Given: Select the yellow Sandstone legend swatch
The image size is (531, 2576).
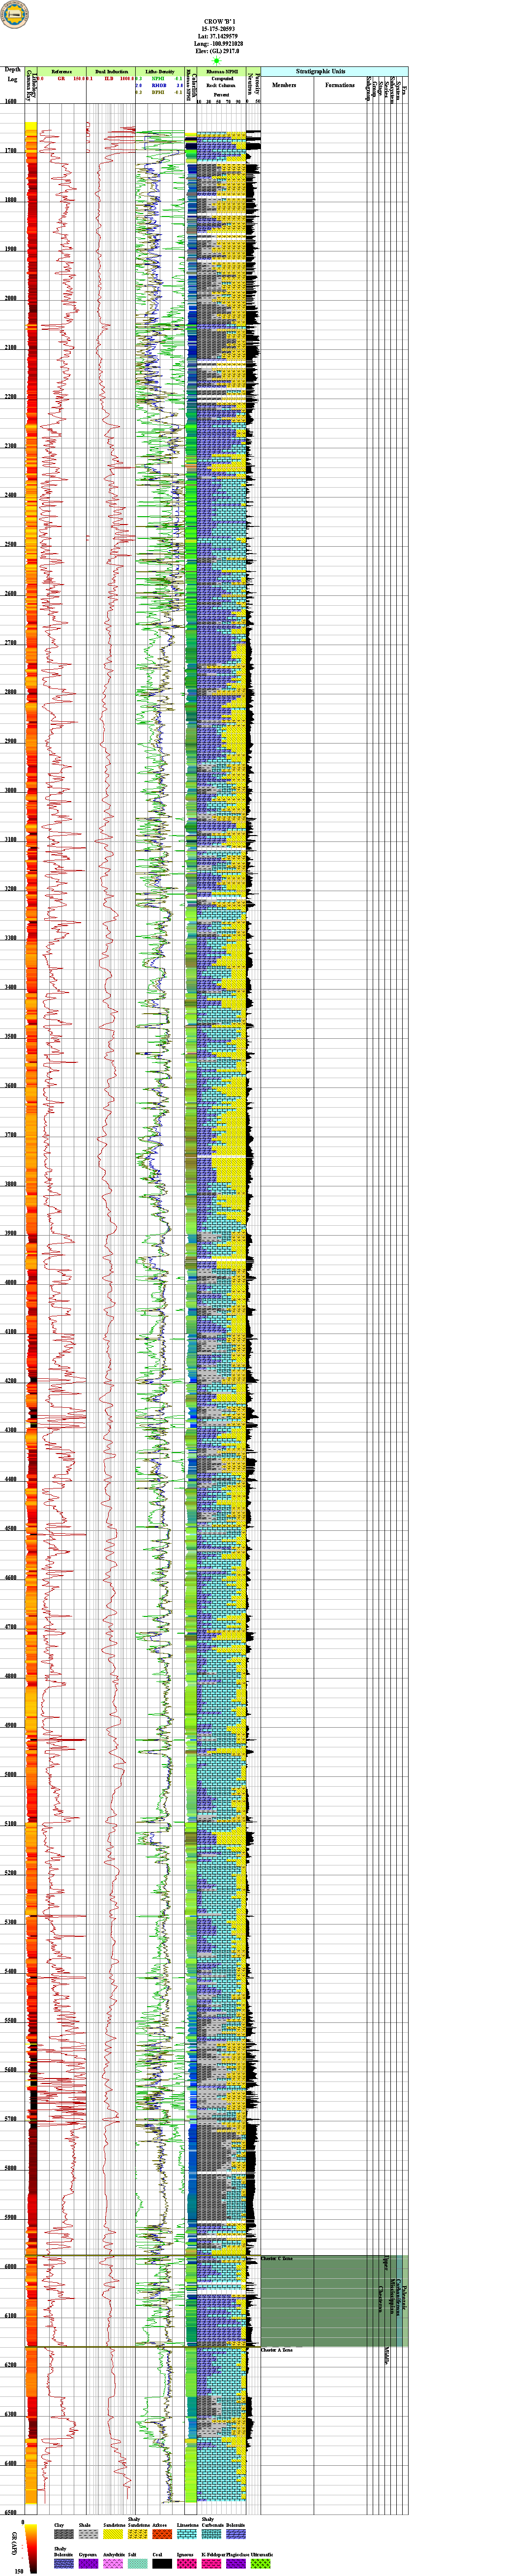Looking at the screenshot, I should tap(112, 2534).
